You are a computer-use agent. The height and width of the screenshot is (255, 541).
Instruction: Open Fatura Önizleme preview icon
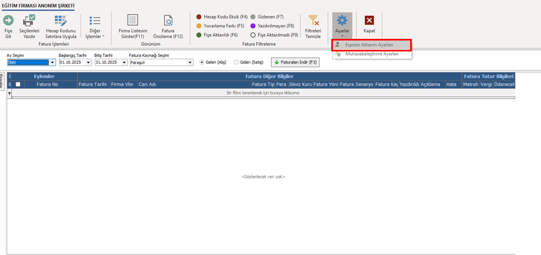168,21
